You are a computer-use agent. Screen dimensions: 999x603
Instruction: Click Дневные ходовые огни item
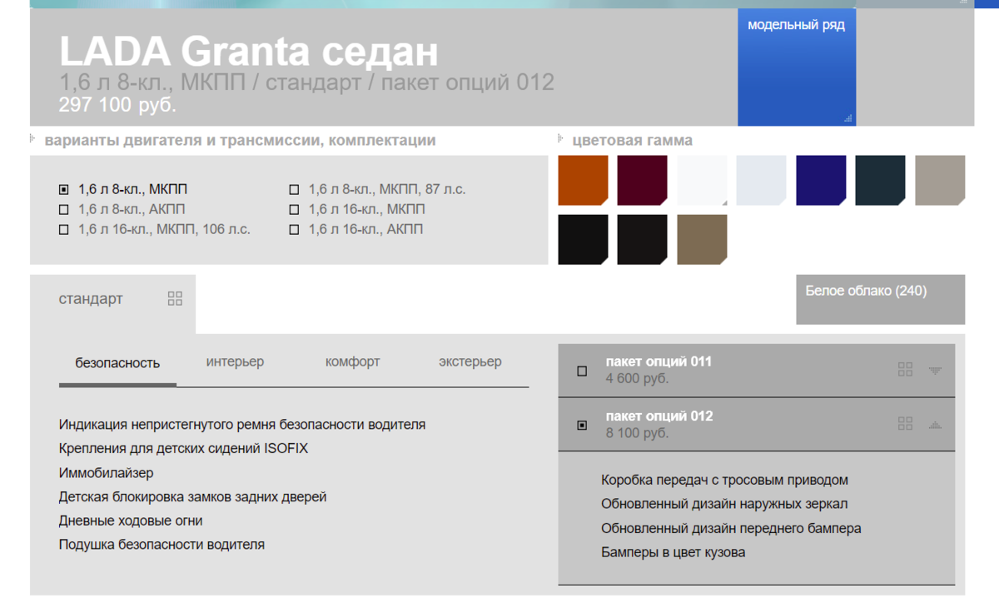(x=131, y=521)
